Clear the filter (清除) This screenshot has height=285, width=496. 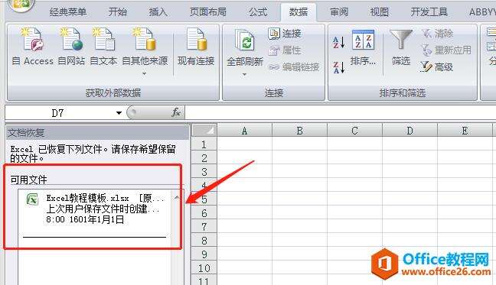(437, 33)
